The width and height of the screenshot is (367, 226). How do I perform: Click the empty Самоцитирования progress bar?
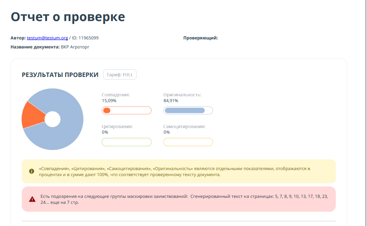(x=188, y=142)
